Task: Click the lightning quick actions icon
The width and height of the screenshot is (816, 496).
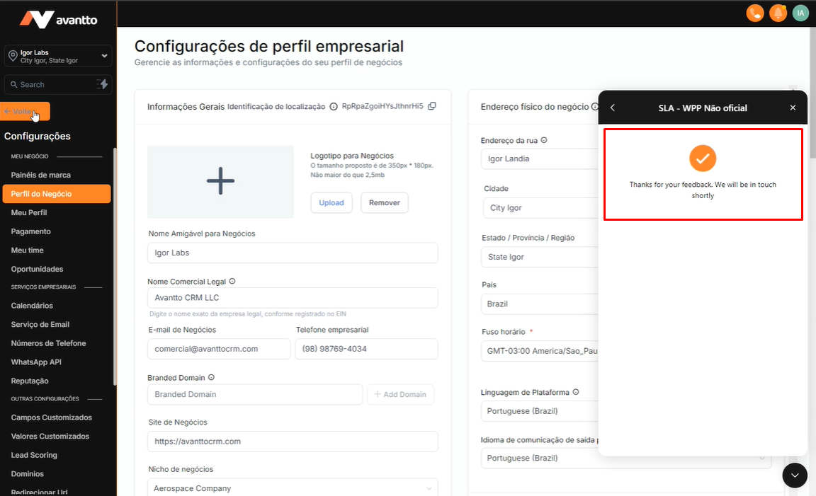Action: point(103,84)
